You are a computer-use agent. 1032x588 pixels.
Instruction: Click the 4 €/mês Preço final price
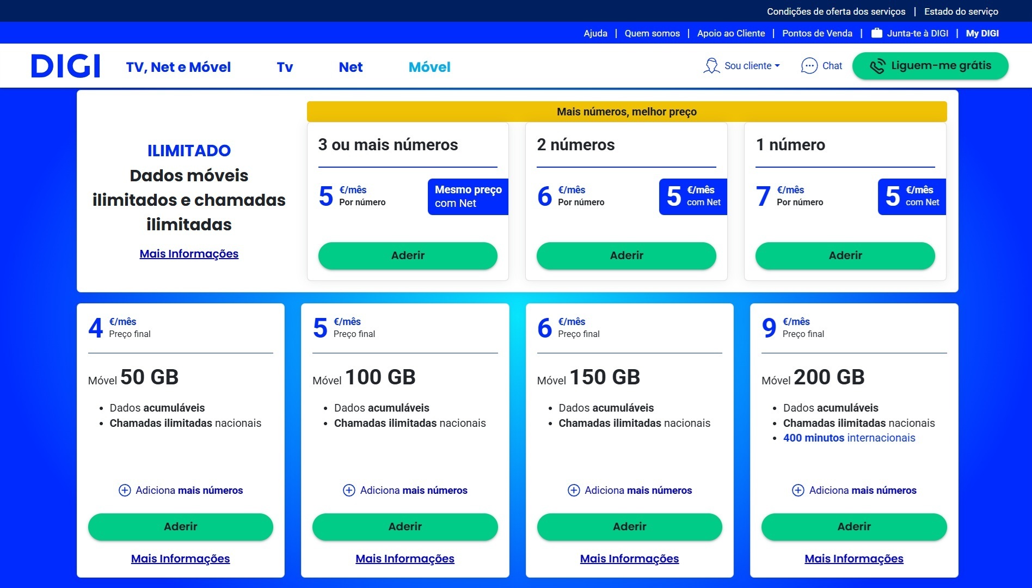click(120, 327)
